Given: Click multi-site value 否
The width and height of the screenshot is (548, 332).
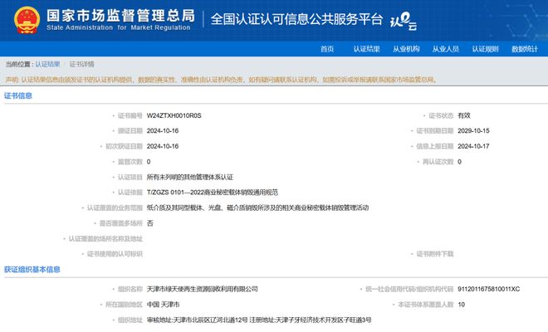Looking at the screenshot, I should click(150, 223).
